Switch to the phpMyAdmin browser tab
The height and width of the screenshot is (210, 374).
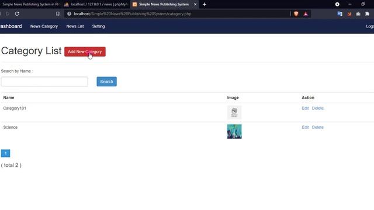coord(96,4)
